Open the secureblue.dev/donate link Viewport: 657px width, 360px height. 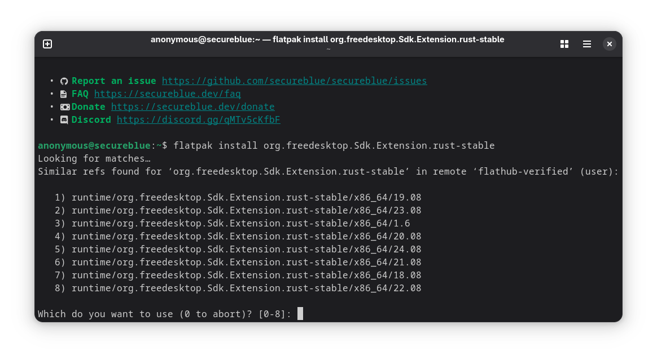coord(192,106)
